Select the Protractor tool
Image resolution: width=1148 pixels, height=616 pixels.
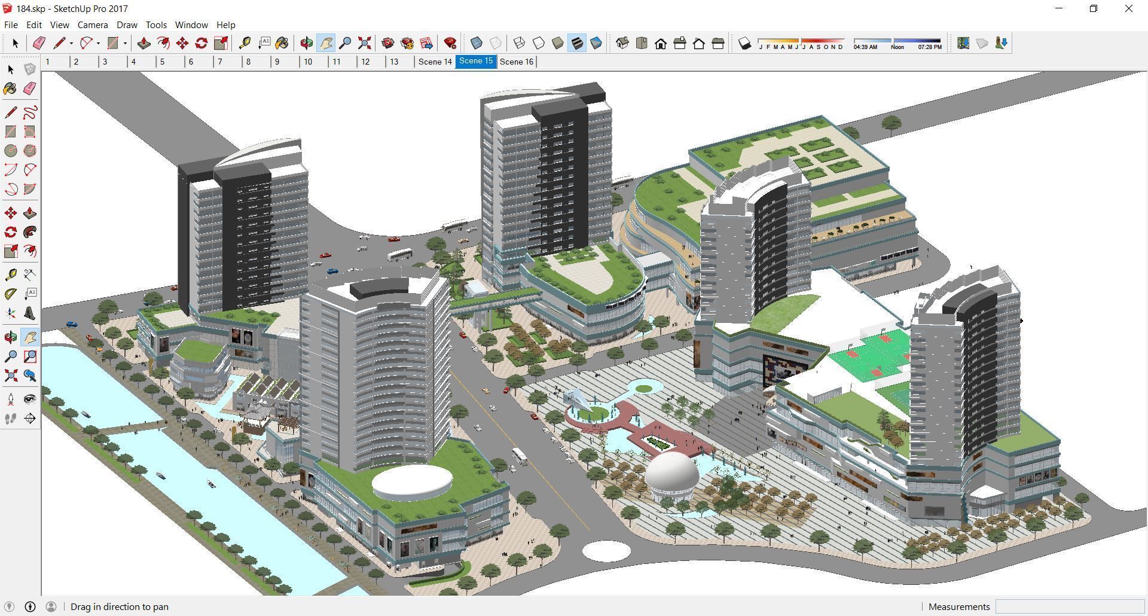[x=11, y=294]
